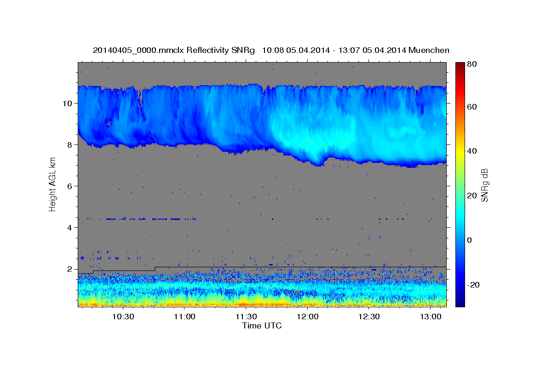Click the height tick label 4
Image resolution: width=552 pixels, height=368 pixels.
click(69, 228)
